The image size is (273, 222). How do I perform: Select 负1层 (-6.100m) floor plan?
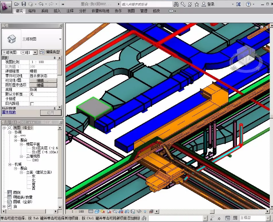tap(45, 152)
